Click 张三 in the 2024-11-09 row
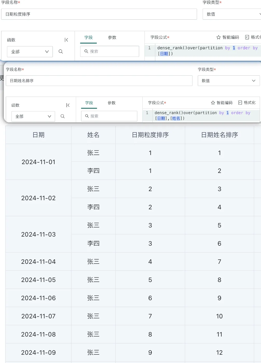The width and height of the screenshot is (261, 363). click(93, 353)
